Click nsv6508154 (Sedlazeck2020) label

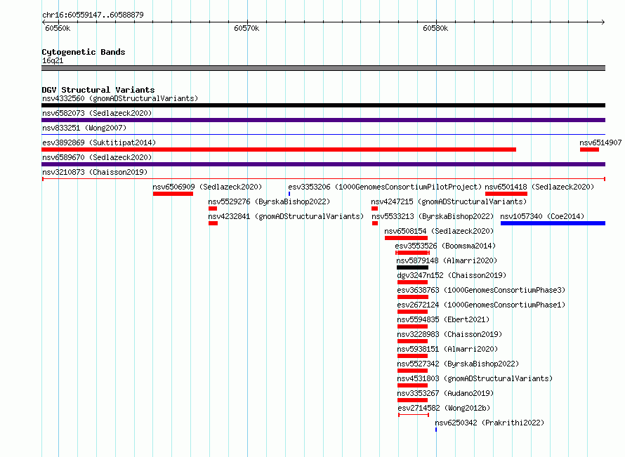coord(439,231)
